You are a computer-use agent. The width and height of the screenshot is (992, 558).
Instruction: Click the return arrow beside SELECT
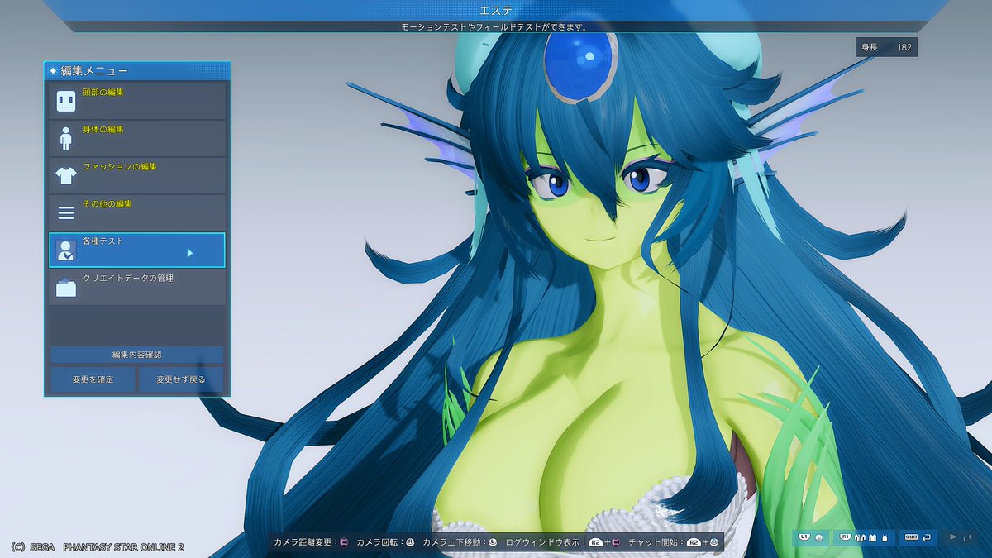pos(927,538)
